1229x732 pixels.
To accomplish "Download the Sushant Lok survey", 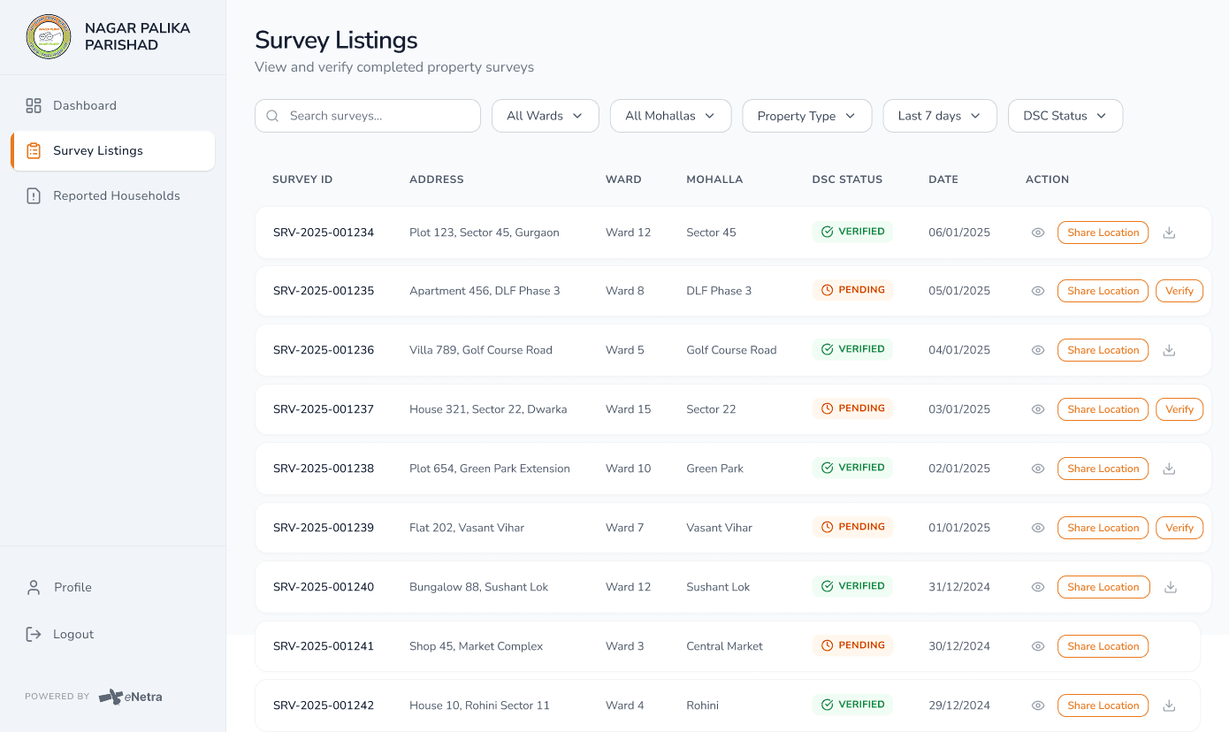I will click(1171, 587).
